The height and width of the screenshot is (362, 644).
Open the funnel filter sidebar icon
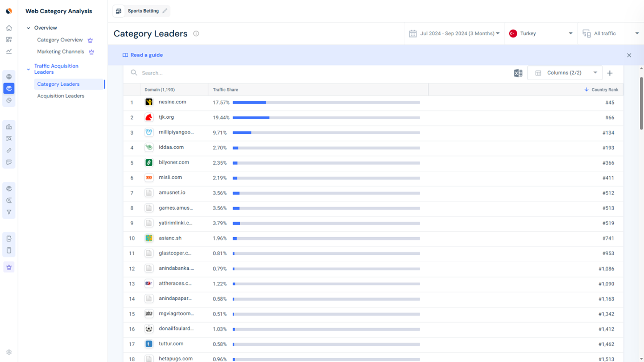[x=9, y=212]
